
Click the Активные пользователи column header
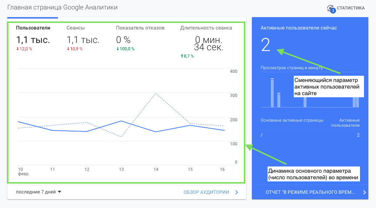coord(345,123)
